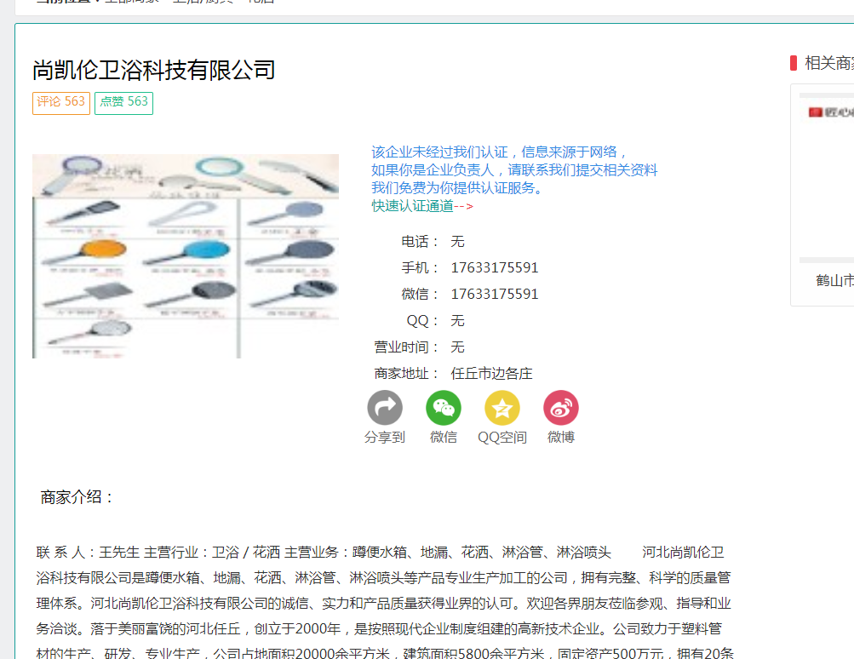Screen dimensions: 854x659
Task: Click the 分享到 label text
Action: [385, 438]
